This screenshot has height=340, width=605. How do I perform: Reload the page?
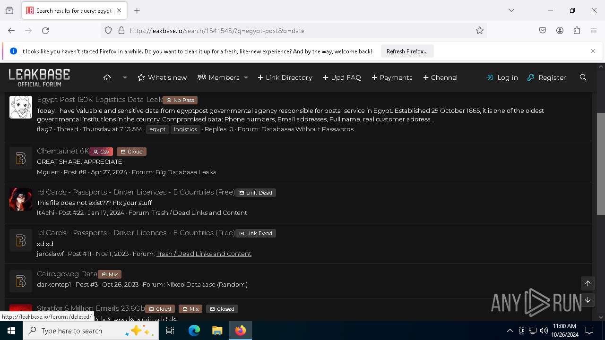[45, 31]
